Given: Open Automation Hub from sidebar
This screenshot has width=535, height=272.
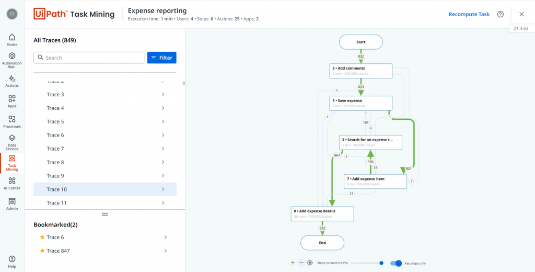Looking at the screenshot, I should point(13,60).
